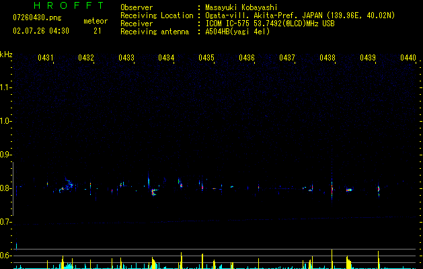Click the diffuse echo cluster between 0431 and 0432
The width and height of the screenshot is (423, 269).
[67, 184]
